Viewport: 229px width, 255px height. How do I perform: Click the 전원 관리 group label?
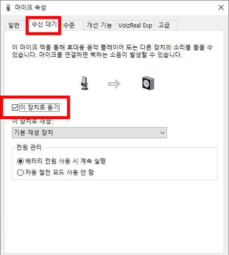pos(29,147)
